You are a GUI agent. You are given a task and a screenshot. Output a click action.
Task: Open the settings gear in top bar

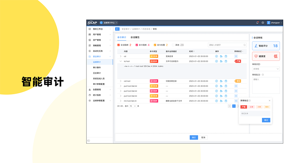263,23
